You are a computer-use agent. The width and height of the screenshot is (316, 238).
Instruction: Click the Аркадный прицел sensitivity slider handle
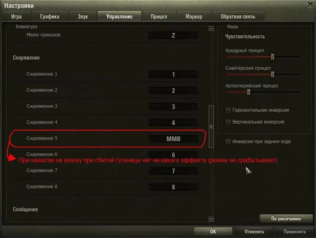273,57
